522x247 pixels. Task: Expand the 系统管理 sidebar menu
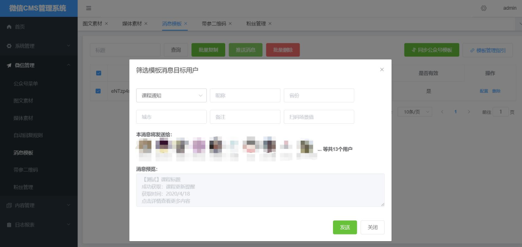click(x=39, y=46)
